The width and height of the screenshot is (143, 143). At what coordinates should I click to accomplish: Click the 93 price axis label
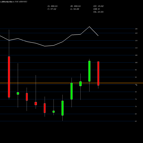(136, 77)
